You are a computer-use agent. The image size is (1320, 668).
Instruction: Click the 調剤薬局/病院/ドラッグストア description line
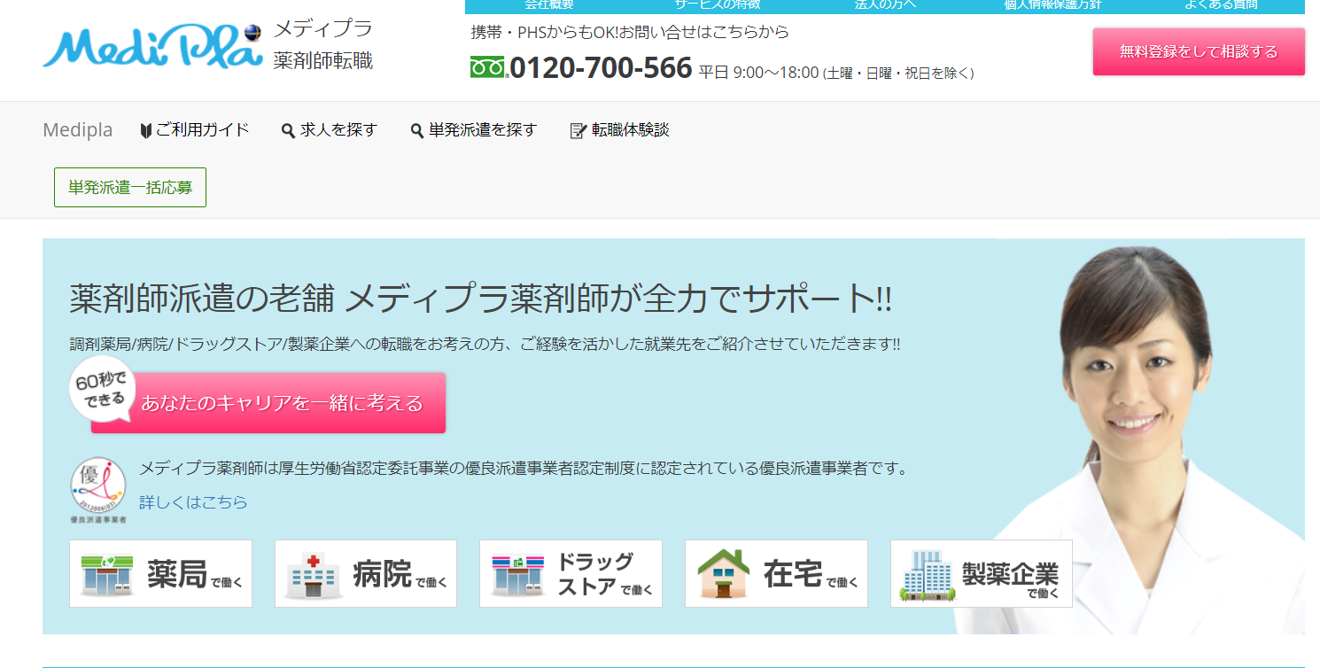point(485,345)
